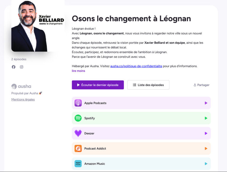The image size is (227, 172).
Task: Play via the Apple Podcasts arrow
Action: pos(206,103)
